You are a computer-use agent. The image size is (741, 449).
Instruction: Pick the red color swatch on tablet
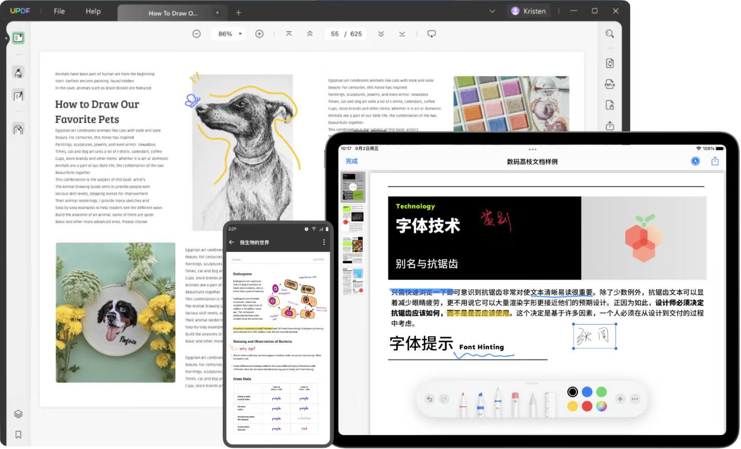(587, 406)
